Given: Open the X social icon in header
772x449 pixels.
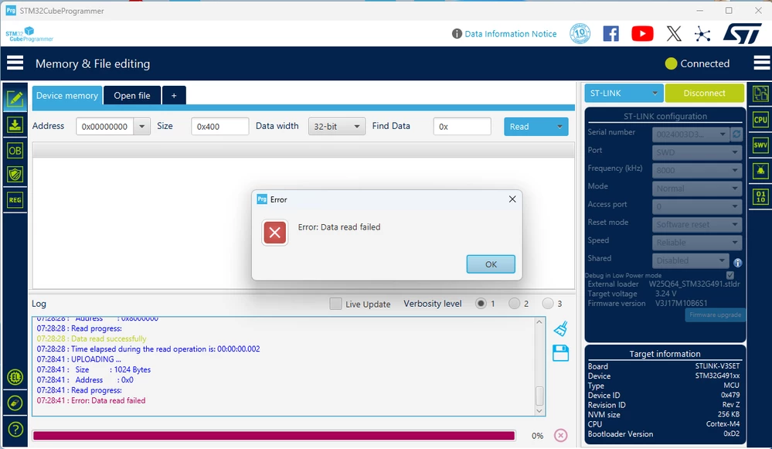Looking at the screenshot, I should click(x=674, y=33).
